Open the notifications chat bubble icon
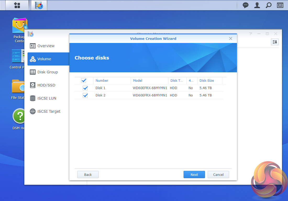 click(245, 5)
